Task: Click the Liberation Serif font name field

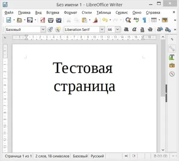Action: [82, 30]
